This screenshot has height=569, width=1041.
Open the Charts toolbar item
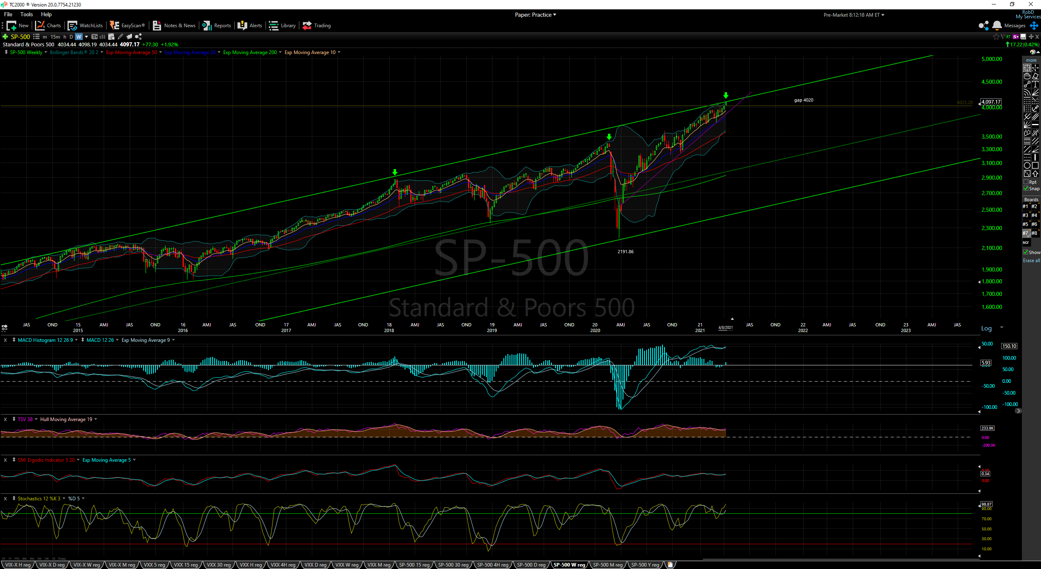(x=48, y=26)
